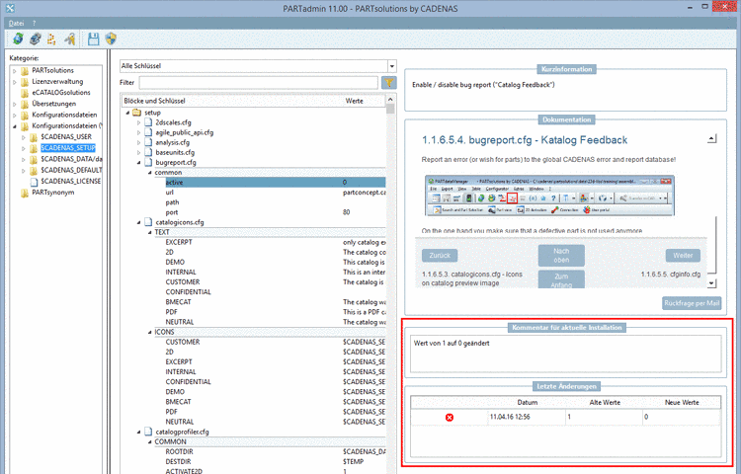Select the ROOTDIR key under COMMON
Viewport: 741px width, 474px height.
click(x=275, y=451)
